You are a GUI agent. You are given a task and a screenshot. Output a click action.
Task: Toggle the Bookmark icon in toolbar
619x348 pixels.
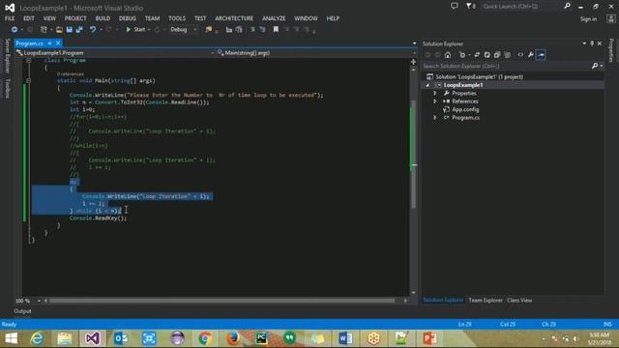276,30
